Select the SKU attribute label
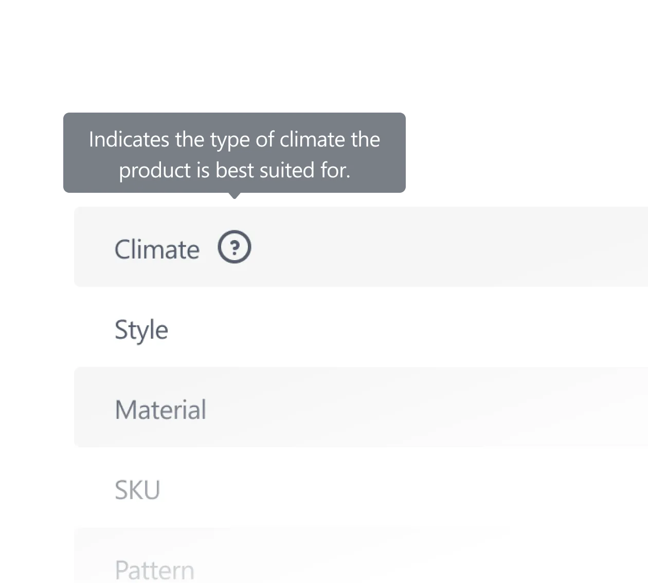 (137, 490)
